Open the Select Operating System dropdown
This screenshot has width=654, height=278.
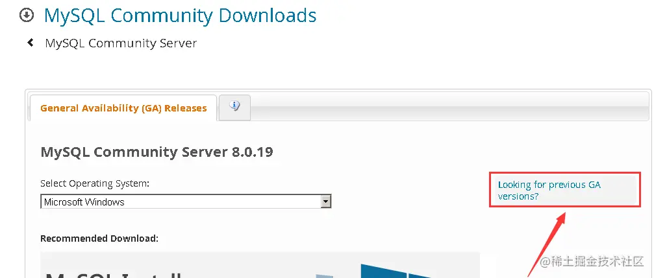[186, 202]
